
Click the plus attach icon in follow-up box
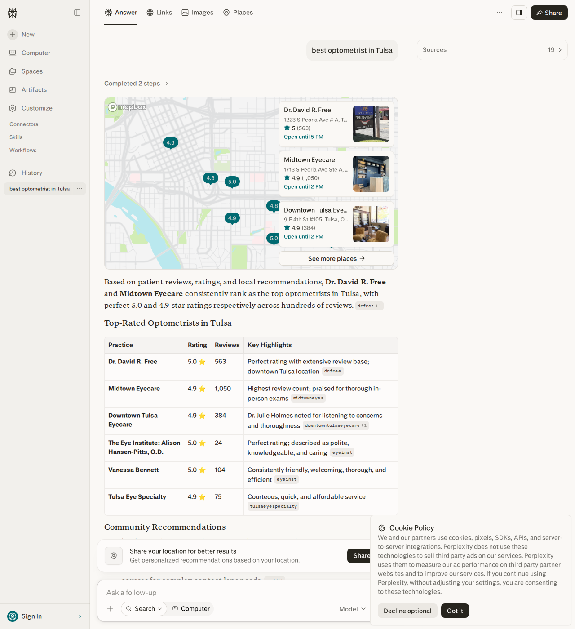click(x=110, y=609)
